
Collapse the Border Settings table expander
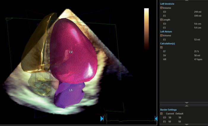[x=161, y=114]
